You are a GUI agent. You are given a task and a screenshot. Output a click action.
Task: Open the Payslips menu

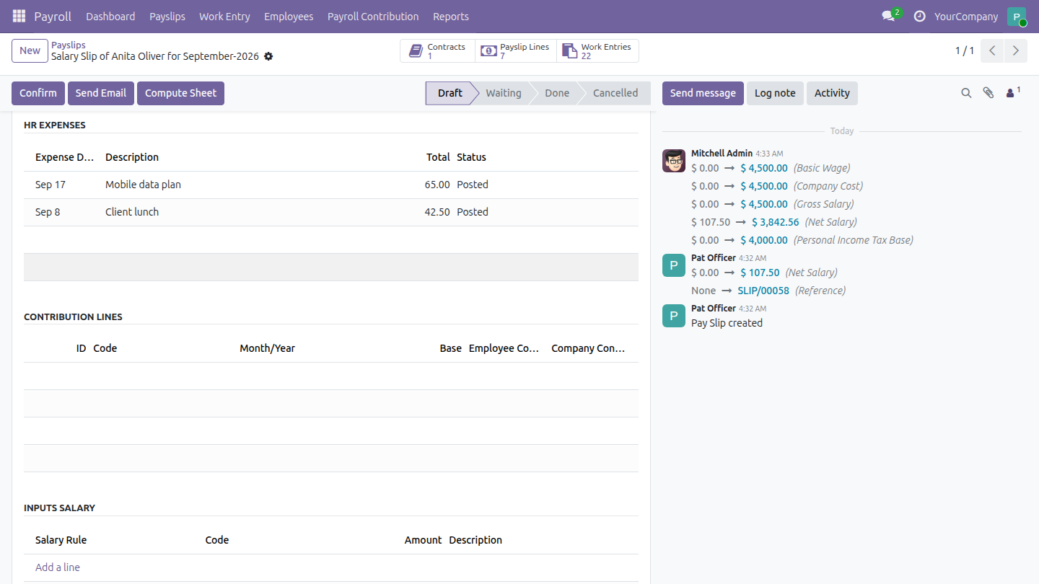167,16
